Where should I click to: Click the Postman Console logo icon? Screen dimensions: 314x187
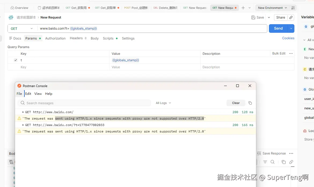pos(19,86)
